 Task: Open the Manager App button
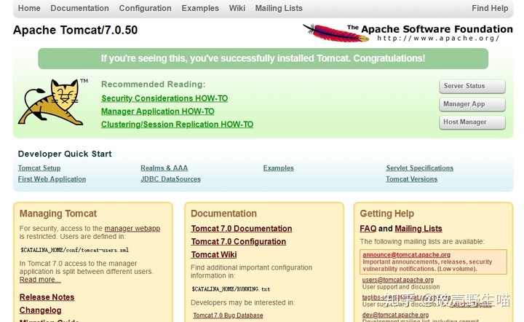(472, 104)
